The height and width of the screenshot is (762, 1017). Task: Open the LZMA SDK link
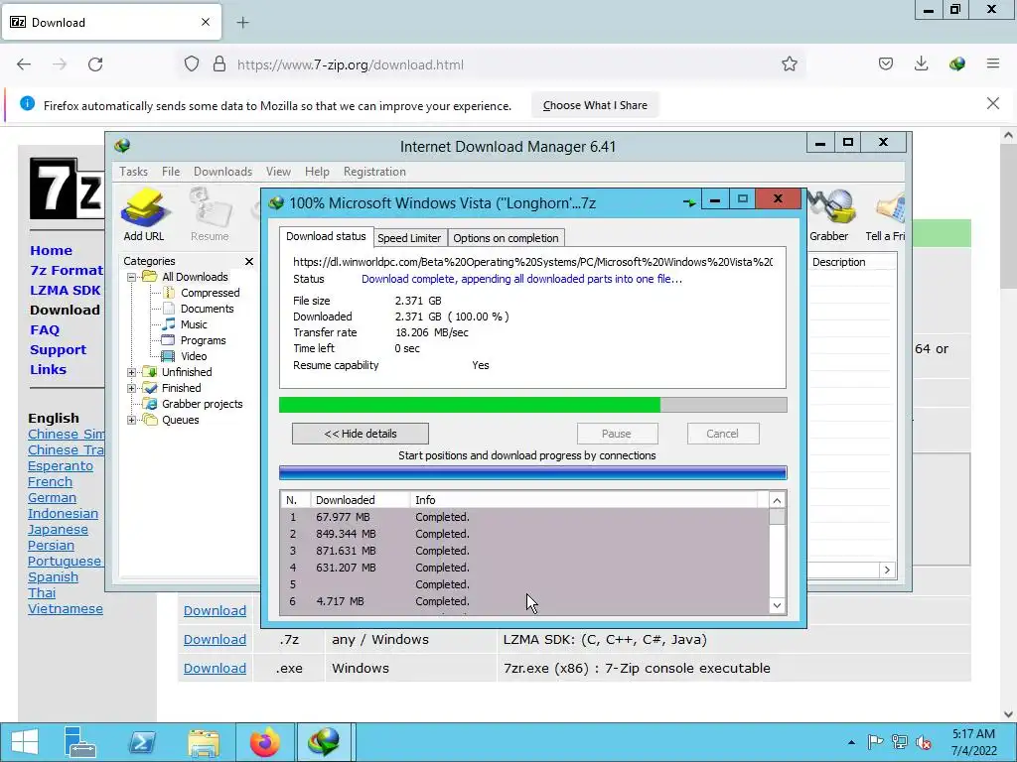click(x=66, y=291)
